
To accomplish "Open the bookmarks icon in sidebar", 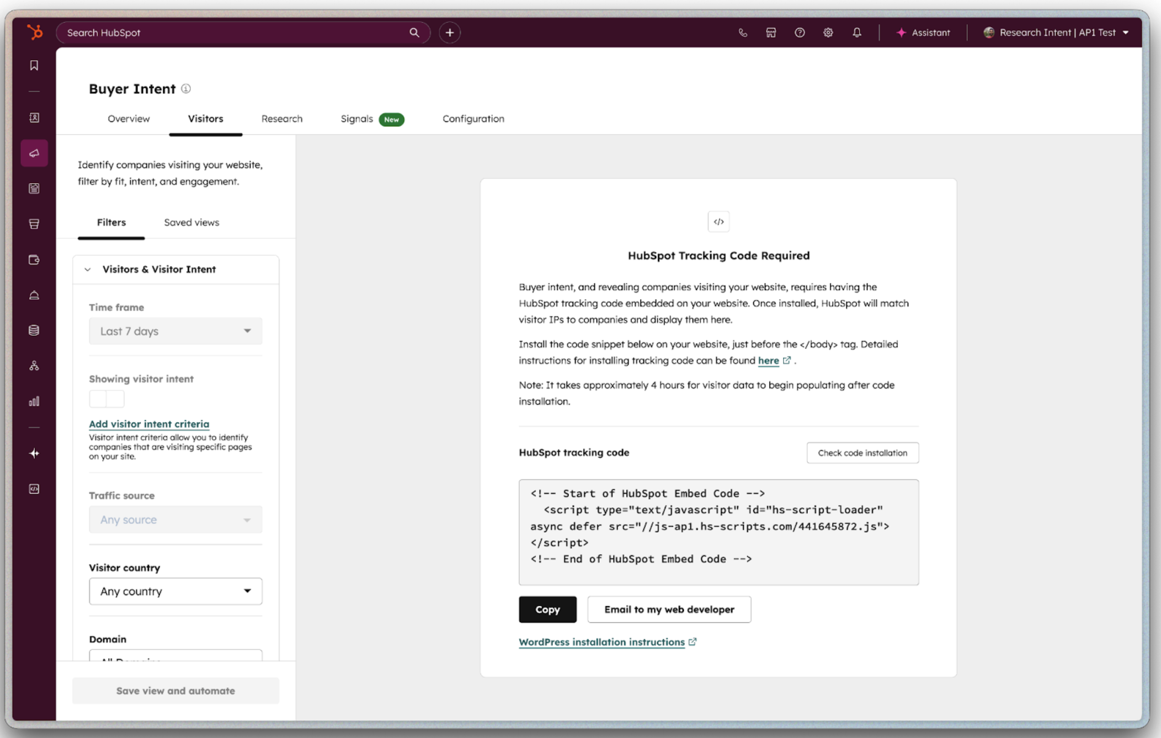I will (x=34, y=66).
